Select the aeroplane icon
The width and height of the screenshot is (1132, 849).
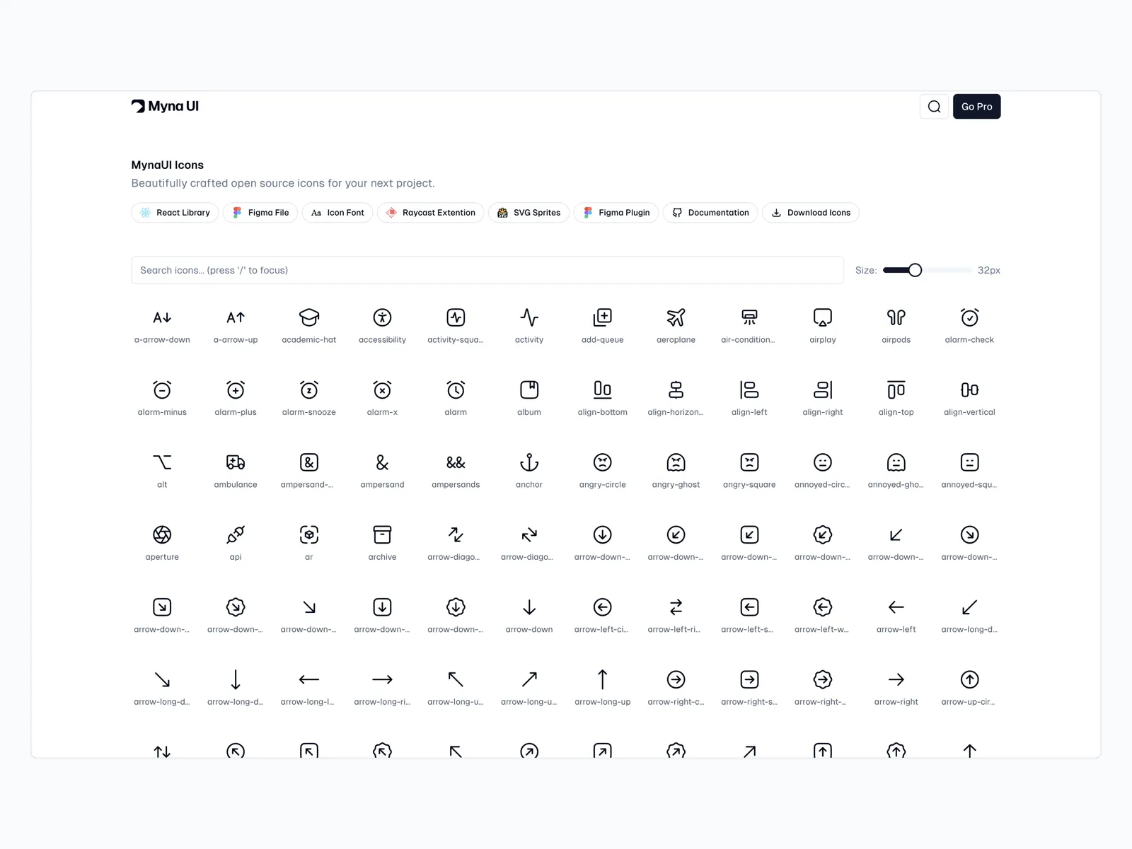coord(676,318)
